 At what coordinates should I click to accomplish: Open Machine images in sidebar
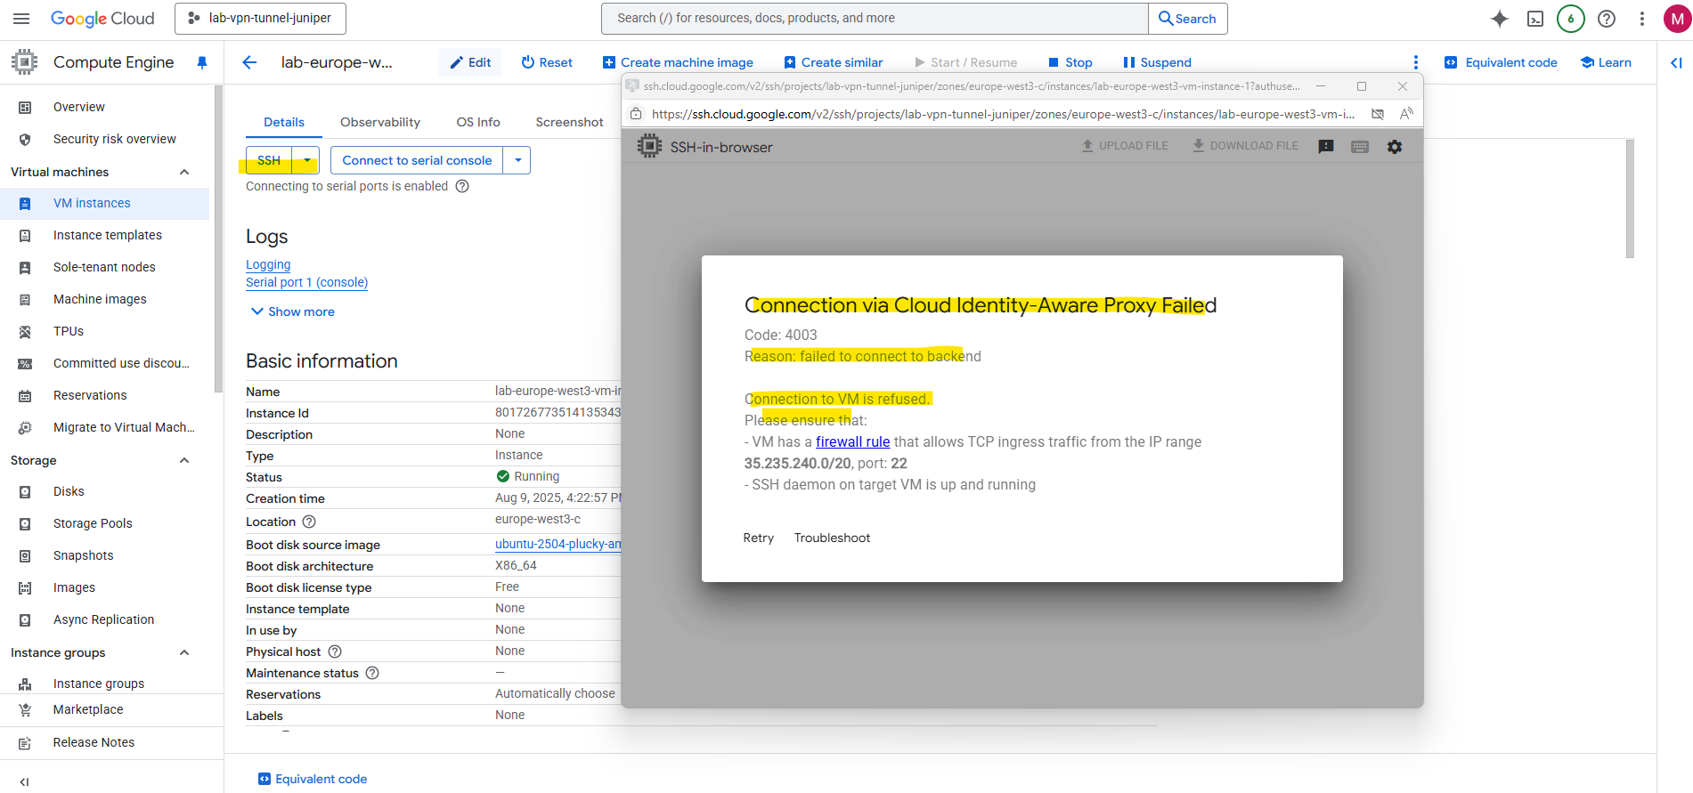click(105, 299)
